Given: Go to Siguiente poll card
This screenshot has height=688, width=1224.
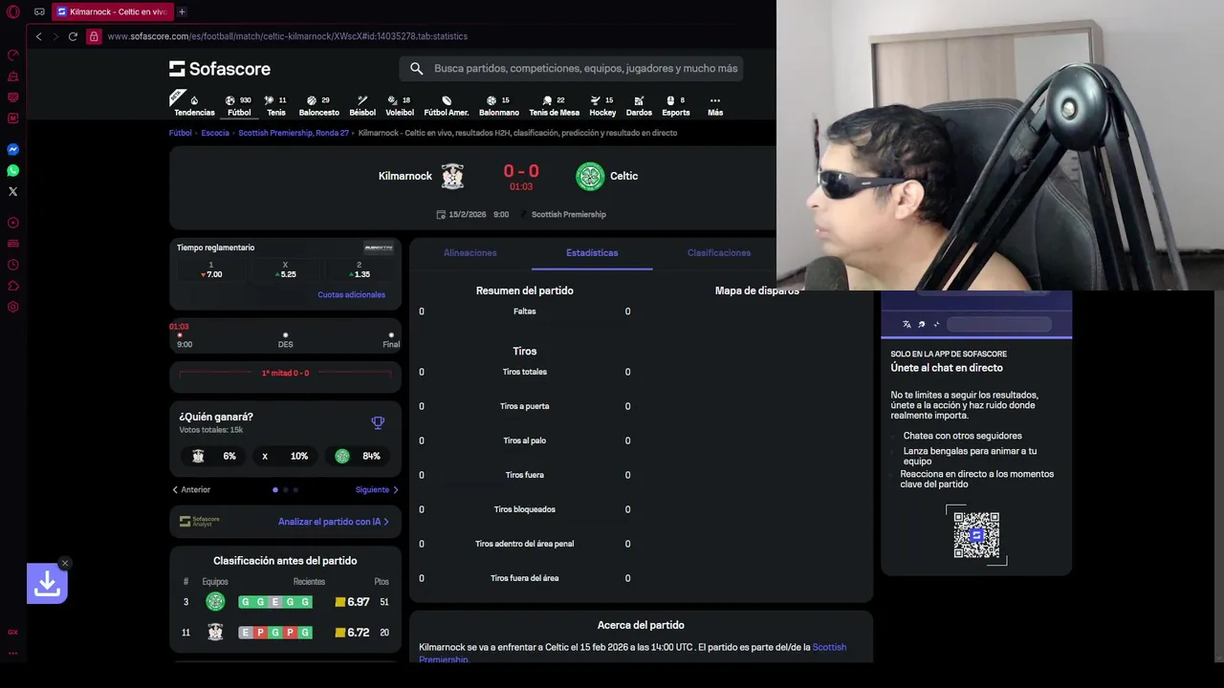Looking at the screenshot, I should [377, 489].
